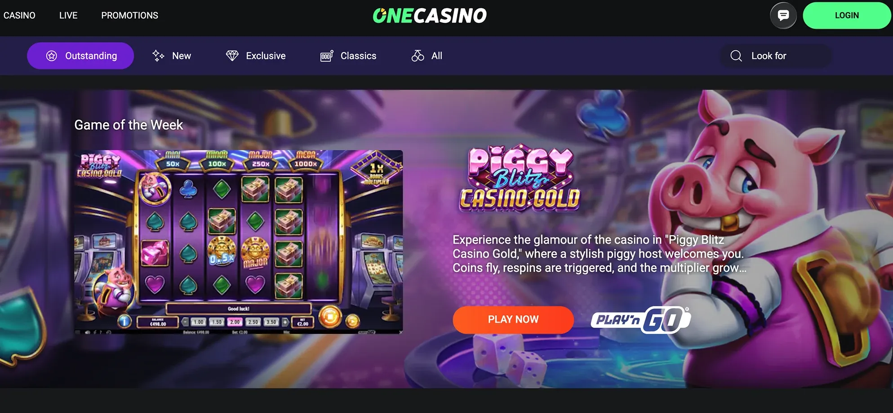Select the All games tab
The image size is (893, 413).
coord(427,56)
